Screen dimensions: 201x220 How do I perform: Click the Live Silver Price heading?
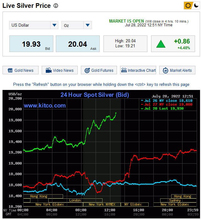(x=27, y=6)
